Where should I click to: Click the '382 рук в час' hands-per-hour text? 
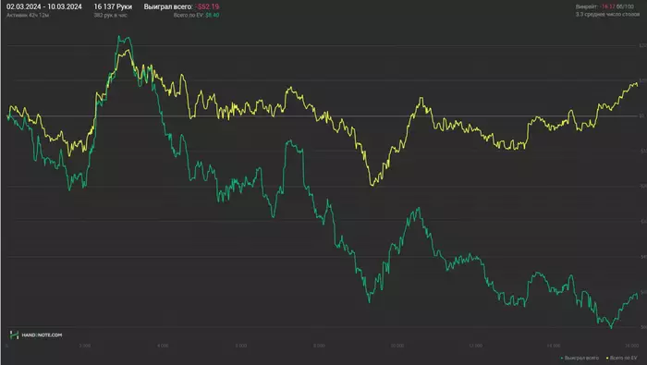tap(110, 16)
